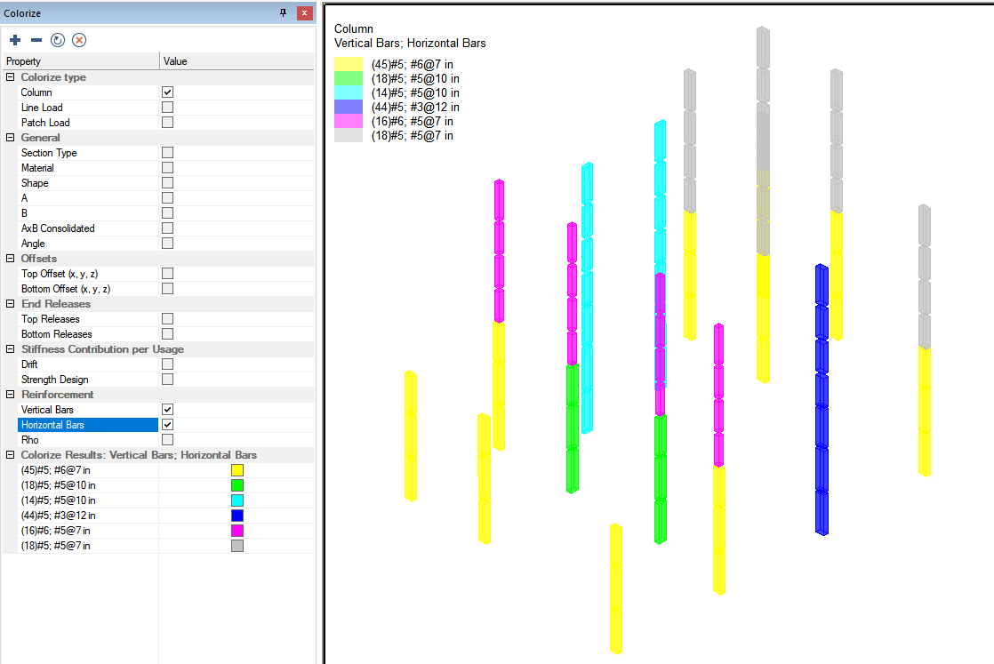Collapse the General group

click(11, 138)
